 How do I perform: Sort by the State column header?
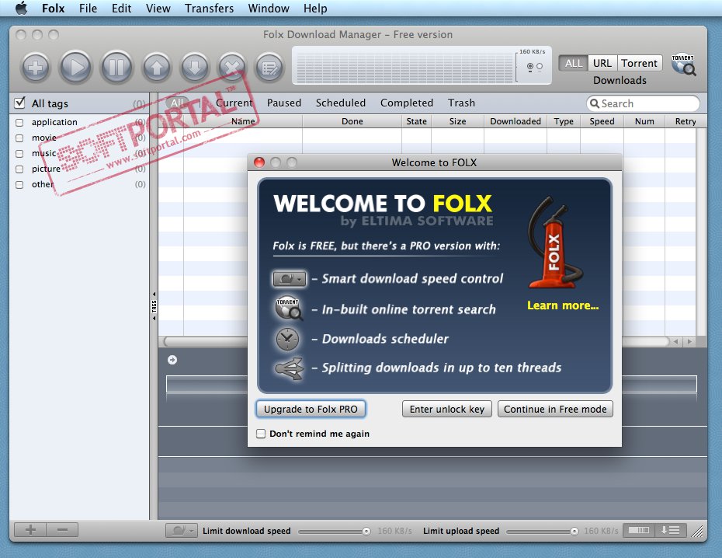coord(416,121)
